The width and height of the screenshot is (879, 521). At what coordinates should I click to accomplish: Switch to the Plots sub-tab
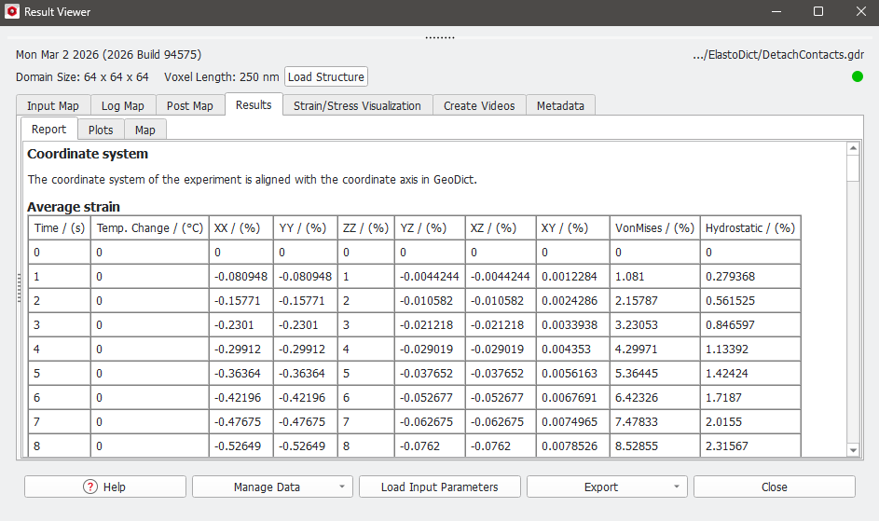click(101, 130)
